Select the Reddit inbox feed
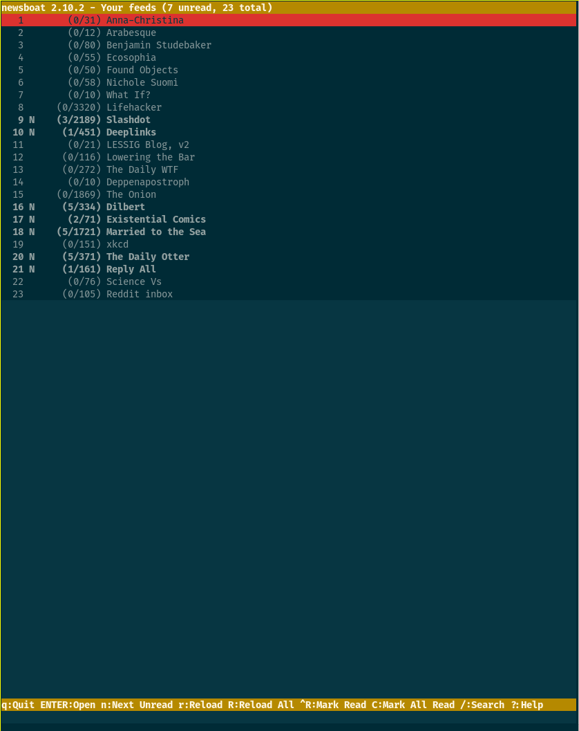The image size is (579, 731). (289, 294)
